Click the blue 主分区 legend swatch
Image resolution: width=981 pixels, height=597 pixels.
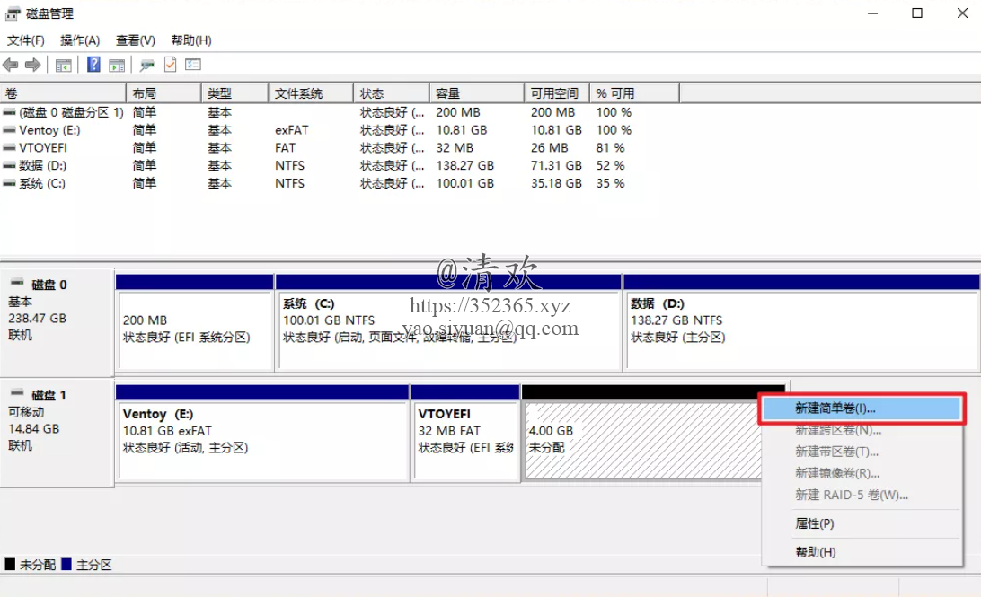[x=66, y=565]
